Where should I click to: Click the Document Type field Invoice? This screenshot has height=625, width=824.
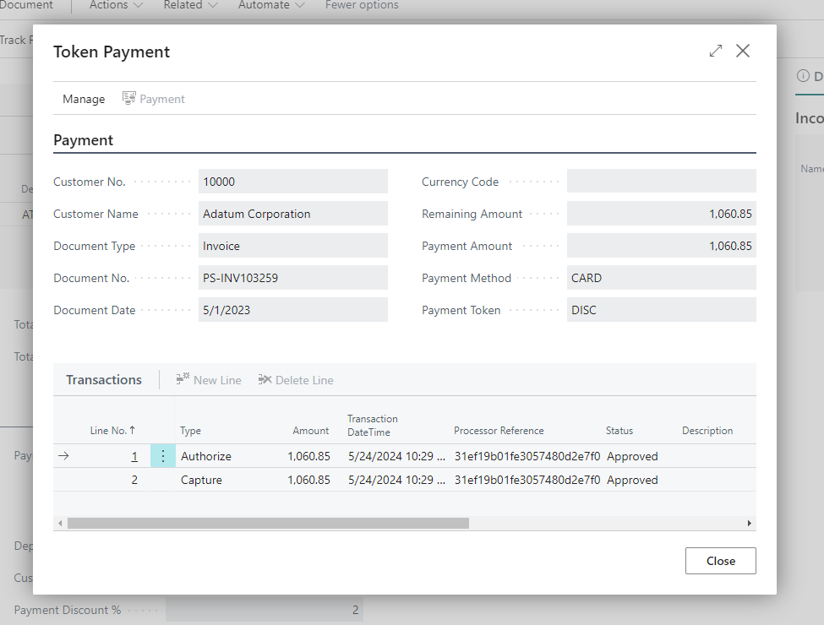[292, 246]
